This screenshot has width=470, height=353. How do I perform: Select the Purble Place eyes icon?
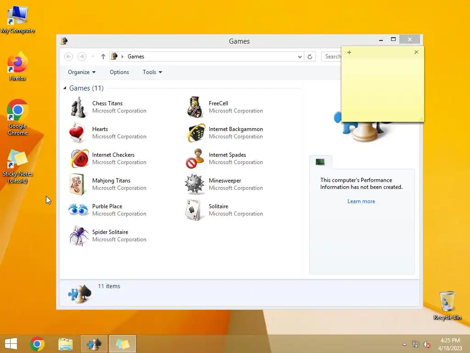78,210
